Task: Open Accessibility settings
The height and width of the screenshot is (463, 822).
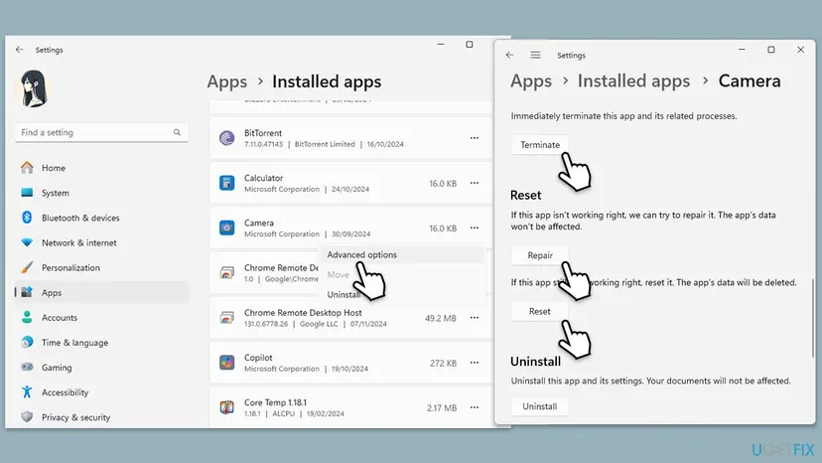Action: coord(101,392)
